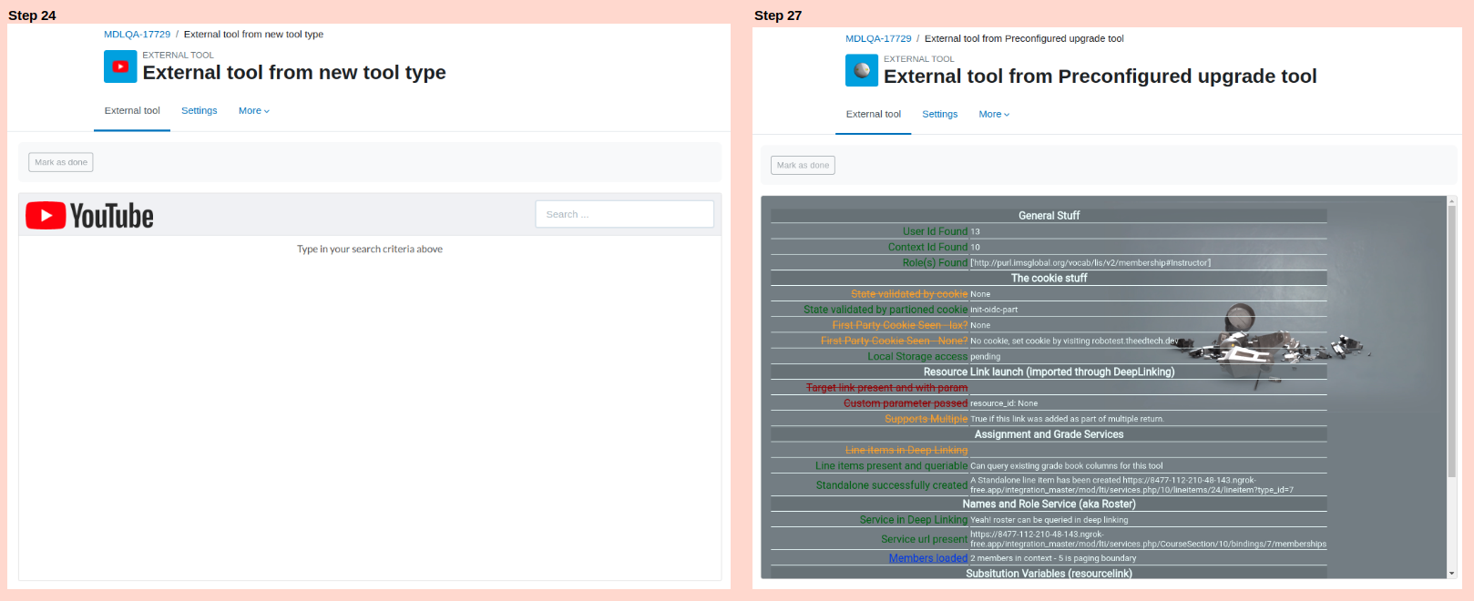
Task: Click 'Assignment and Grade Services' header
Action: (x=1049, y=434)
